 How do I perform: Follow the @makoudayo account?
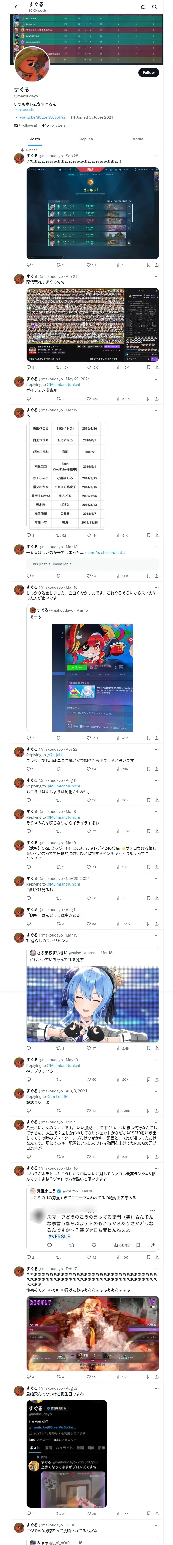(149, 73)
